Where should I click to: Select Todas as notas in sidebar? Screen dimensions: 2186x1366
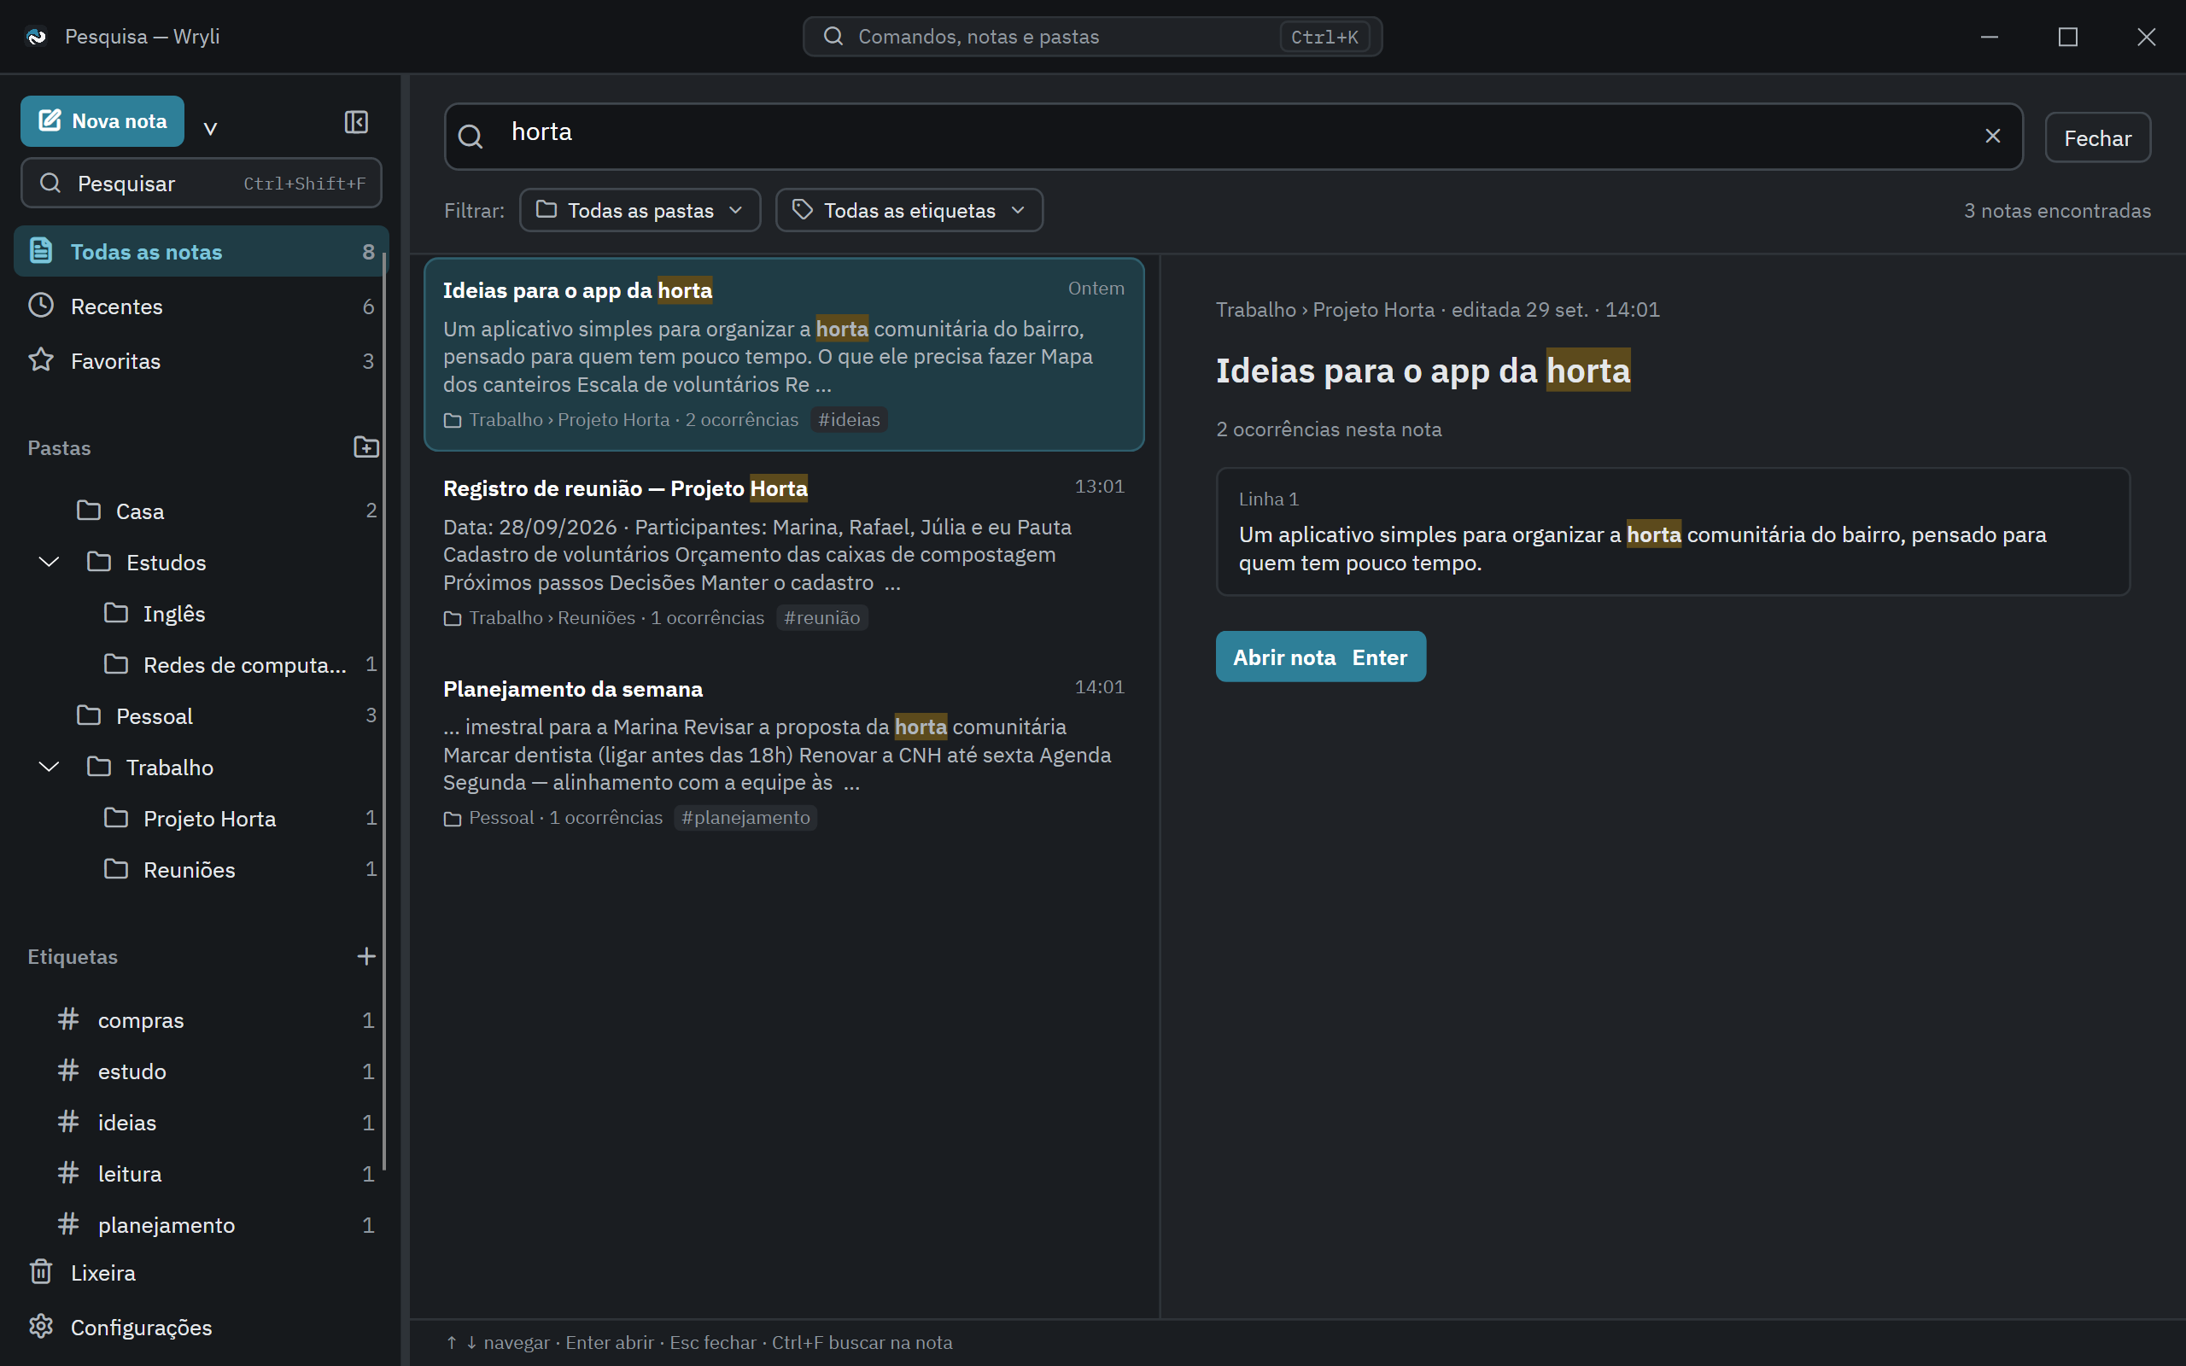click(x=201, y=251)
